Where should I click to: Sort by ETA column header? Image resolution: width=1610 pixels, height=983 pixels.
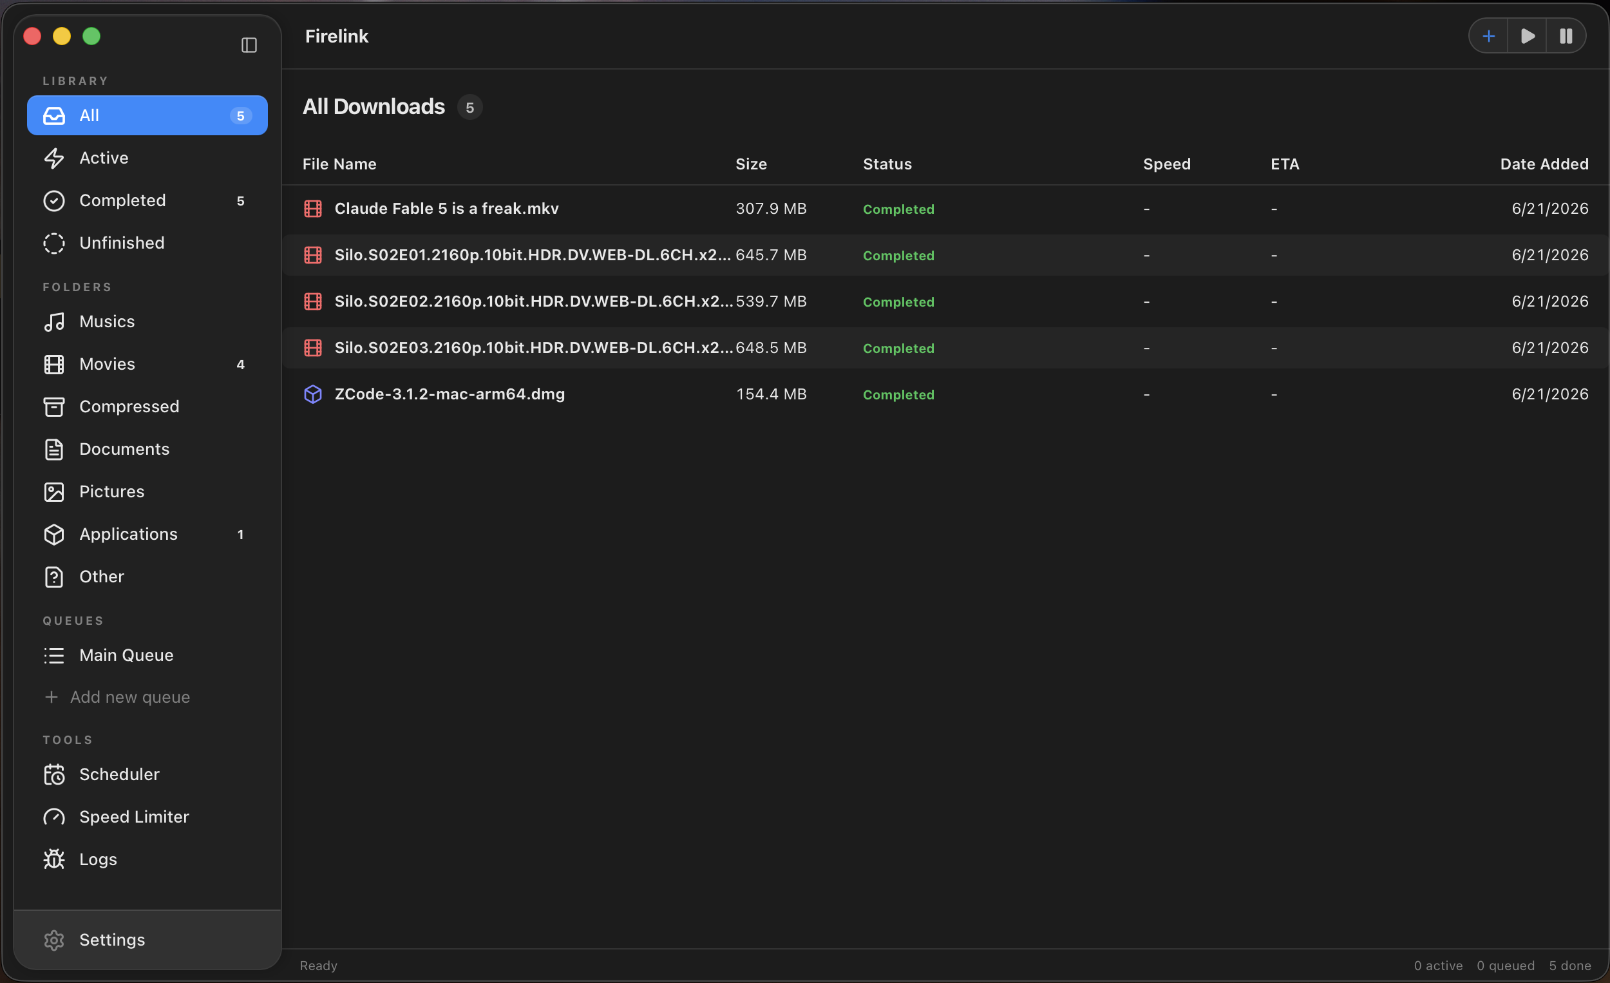coord(1285,164)
